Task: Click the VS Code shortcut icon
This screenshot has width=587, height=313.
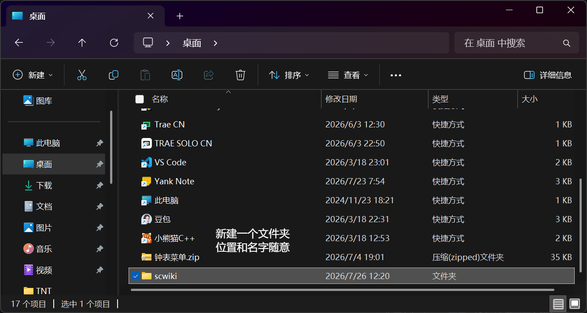Action: pos(146,163)
